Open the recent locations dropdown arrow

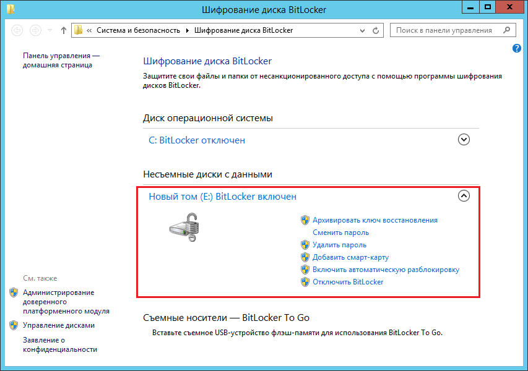[x=50, y=30]
